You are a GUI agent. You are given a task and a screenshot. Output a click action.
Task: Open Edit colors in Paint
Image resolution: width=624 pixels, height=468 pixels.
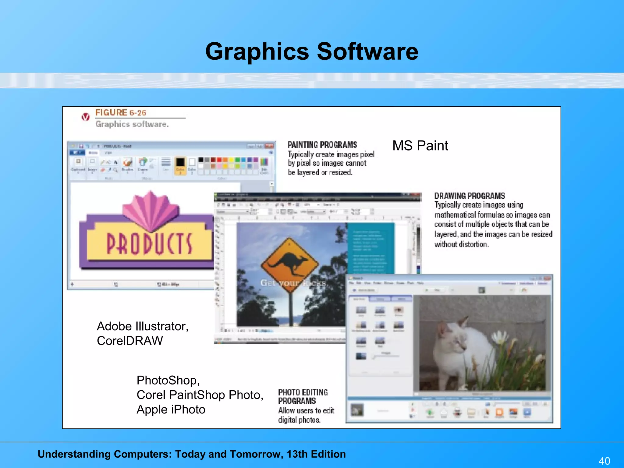point(264,166)
